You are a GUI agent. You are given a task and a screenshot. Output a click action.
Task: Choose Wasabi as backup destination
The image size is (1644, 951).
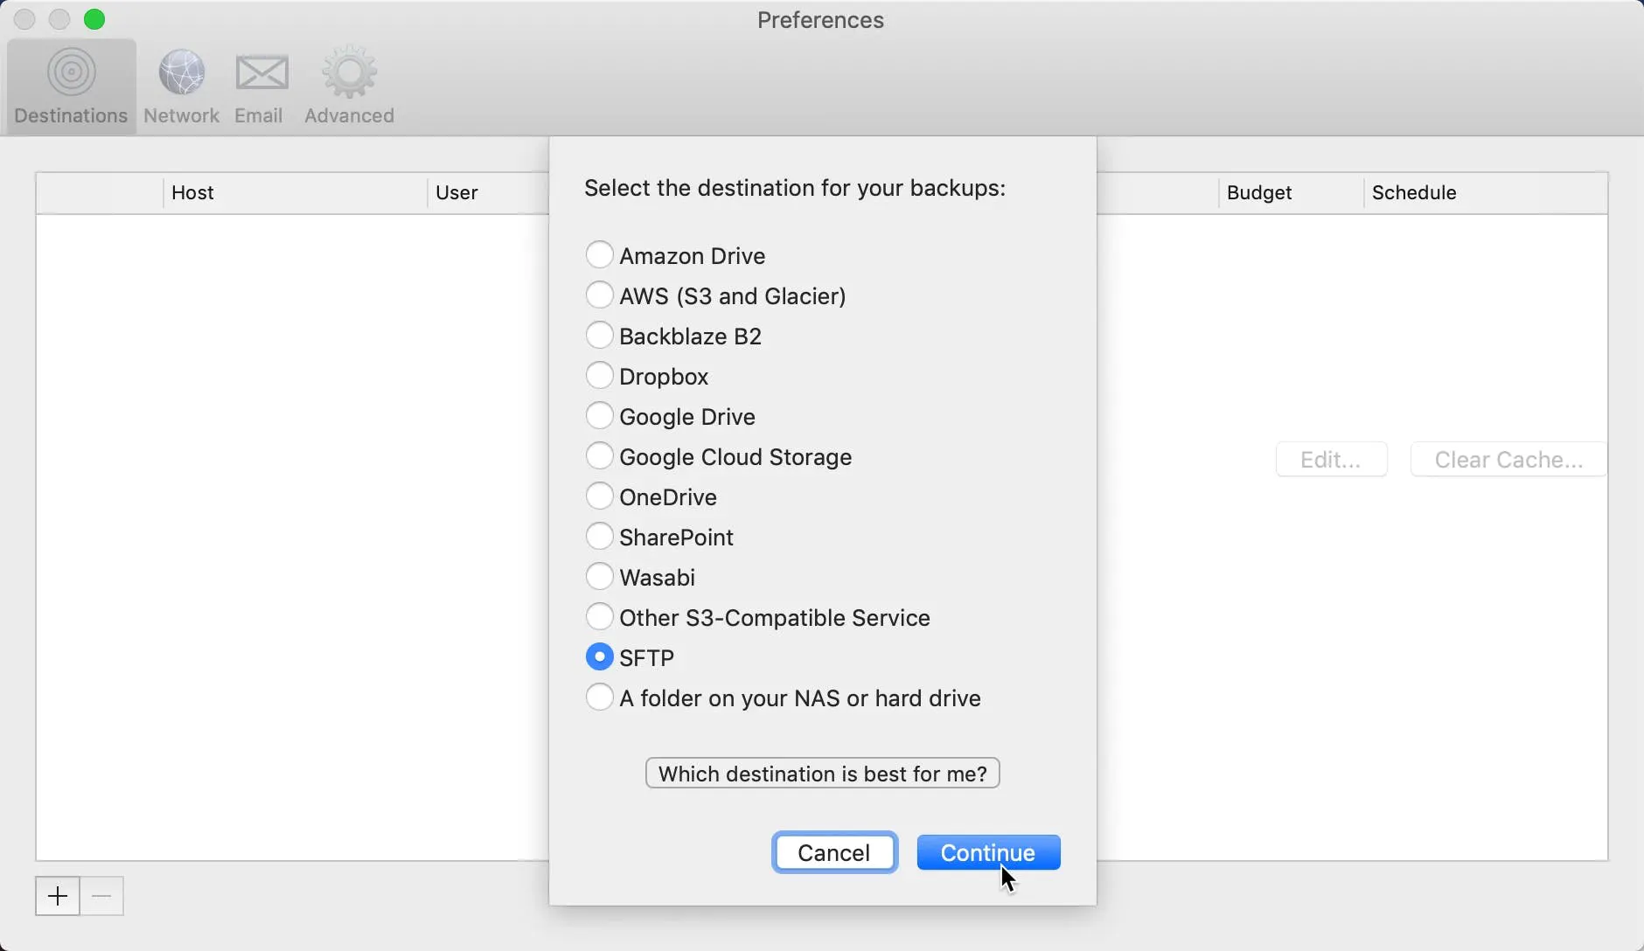(x=599, y=577)
